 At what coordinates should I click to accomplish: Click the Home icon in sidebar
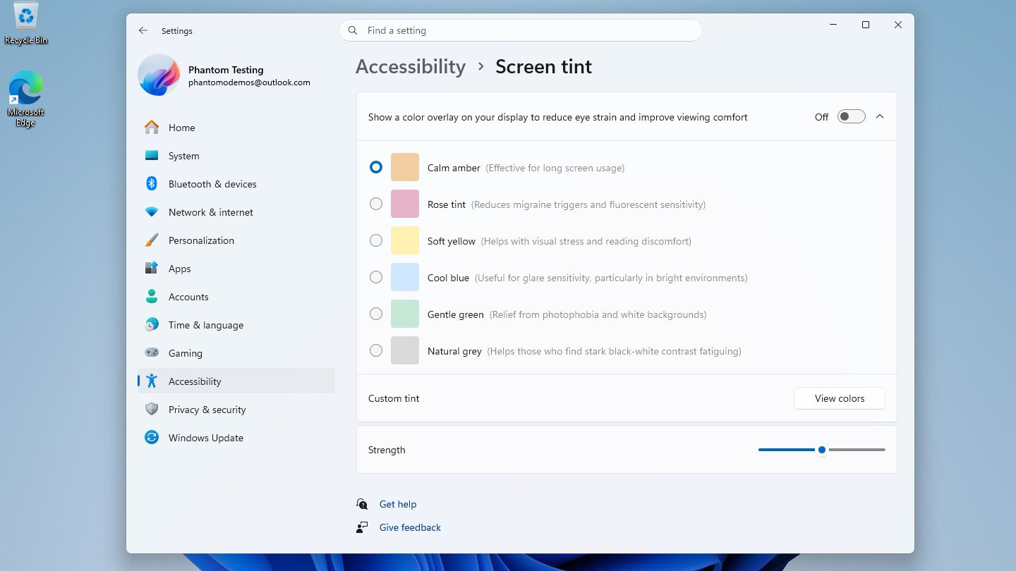pos(151,127)
